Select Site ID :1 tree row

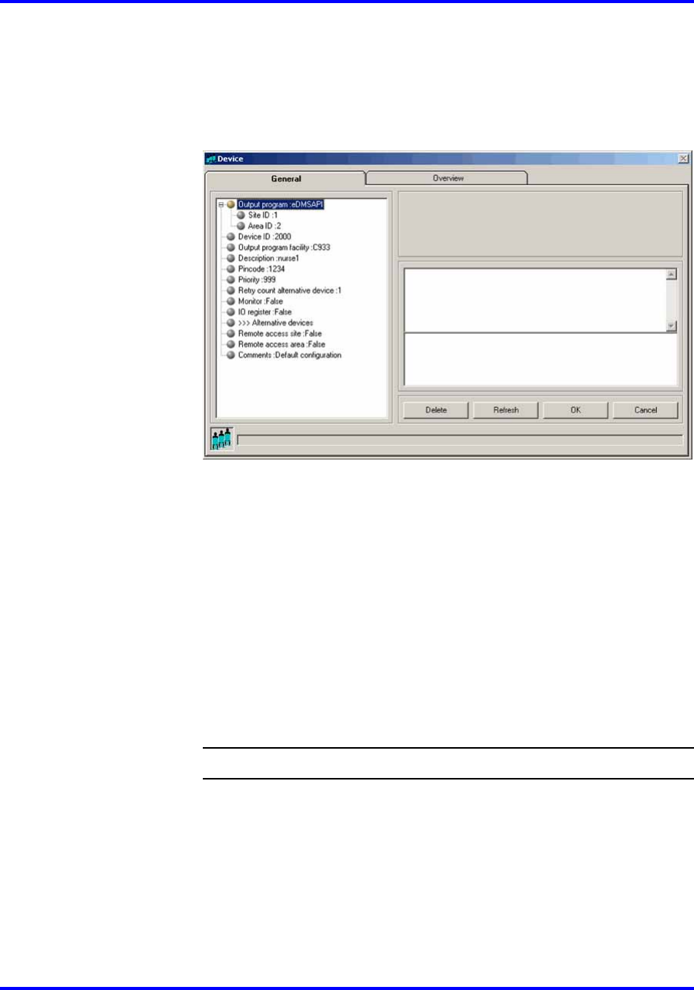point(262,215)
